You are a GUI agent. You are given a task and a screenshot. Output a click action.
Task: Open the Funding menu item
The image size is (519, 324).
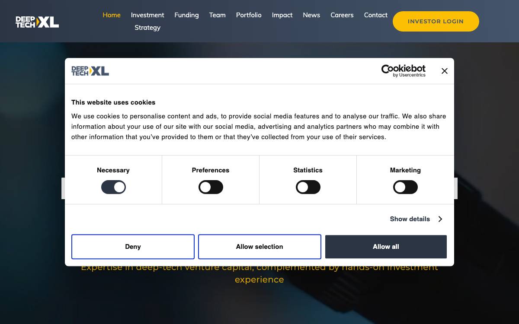[186, 15]
